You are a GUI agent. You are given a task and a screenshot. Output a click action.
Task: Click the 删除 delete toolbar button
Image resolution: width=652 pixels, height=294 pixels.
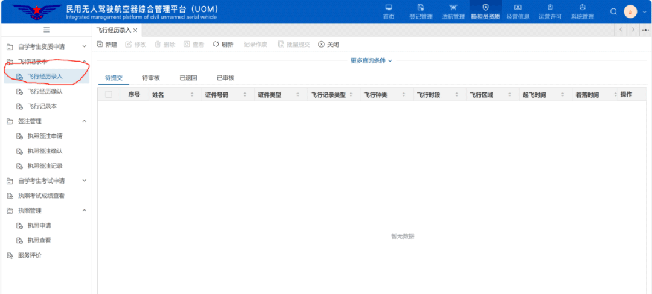point(165,45)
